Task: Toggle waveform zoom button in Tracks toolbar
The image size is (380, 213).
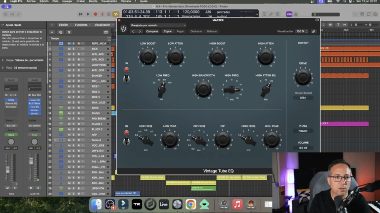Action: (x=330, y=25)
